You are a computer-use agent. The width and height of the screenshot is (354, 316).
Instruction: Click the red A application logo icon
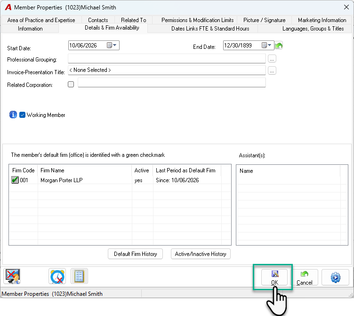coord(8,7)
